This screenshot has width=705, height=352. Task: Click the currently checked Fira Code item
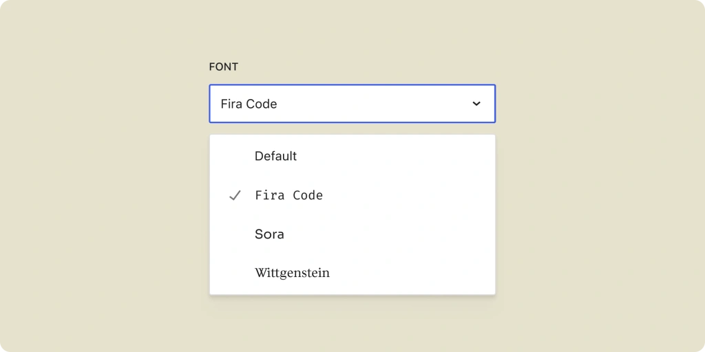[288, 195]
